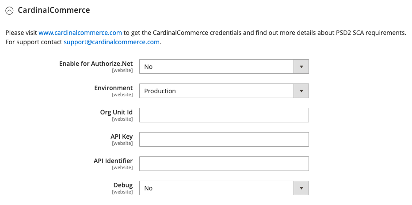Open the Debug dropdown
Screen dimensions: 412x205
(224, 188)
